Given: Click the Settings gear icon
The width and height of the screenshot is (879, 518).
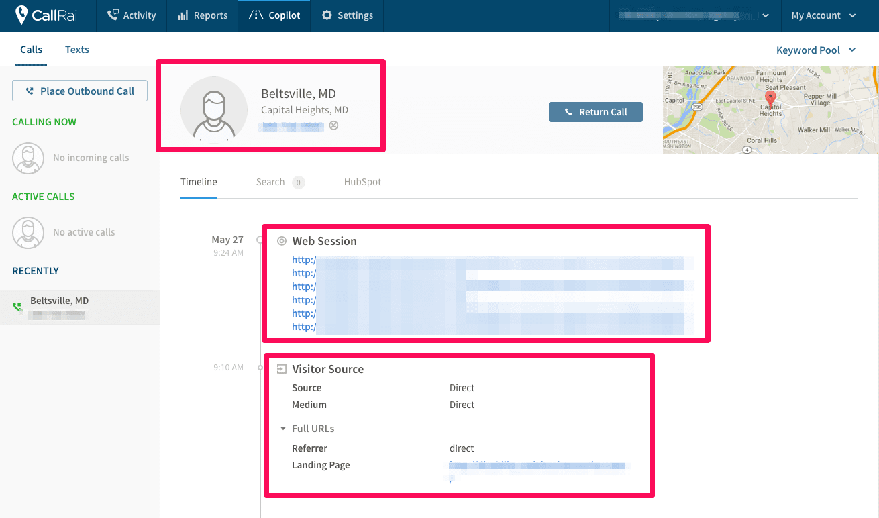Looking at the screenshot, I should point(326,15).
